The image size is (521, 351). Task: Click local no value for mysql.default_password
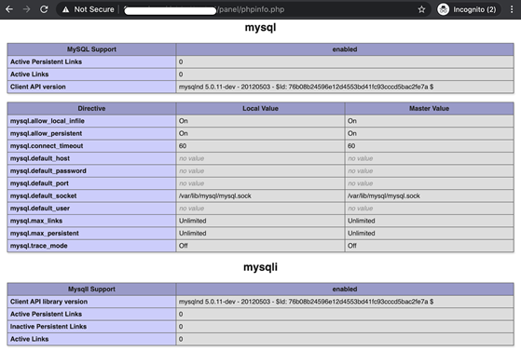pyautogui.click(x=192, y=171)
